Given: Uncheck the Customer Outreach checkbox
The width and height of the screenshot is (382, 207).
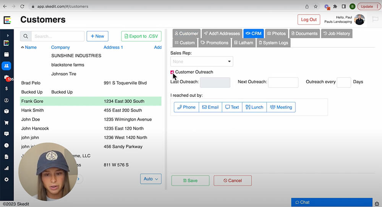Looking at the screenshot, I should (x=172, y=72).
